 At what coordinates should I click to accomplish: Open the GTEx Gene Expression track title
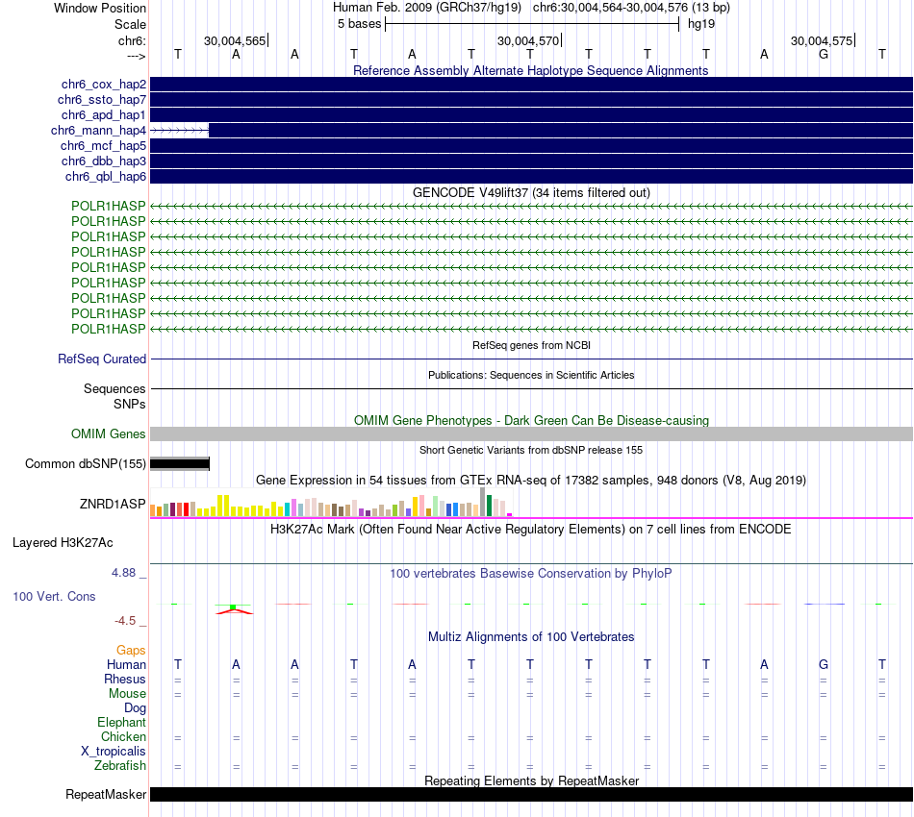coord(531,481)
